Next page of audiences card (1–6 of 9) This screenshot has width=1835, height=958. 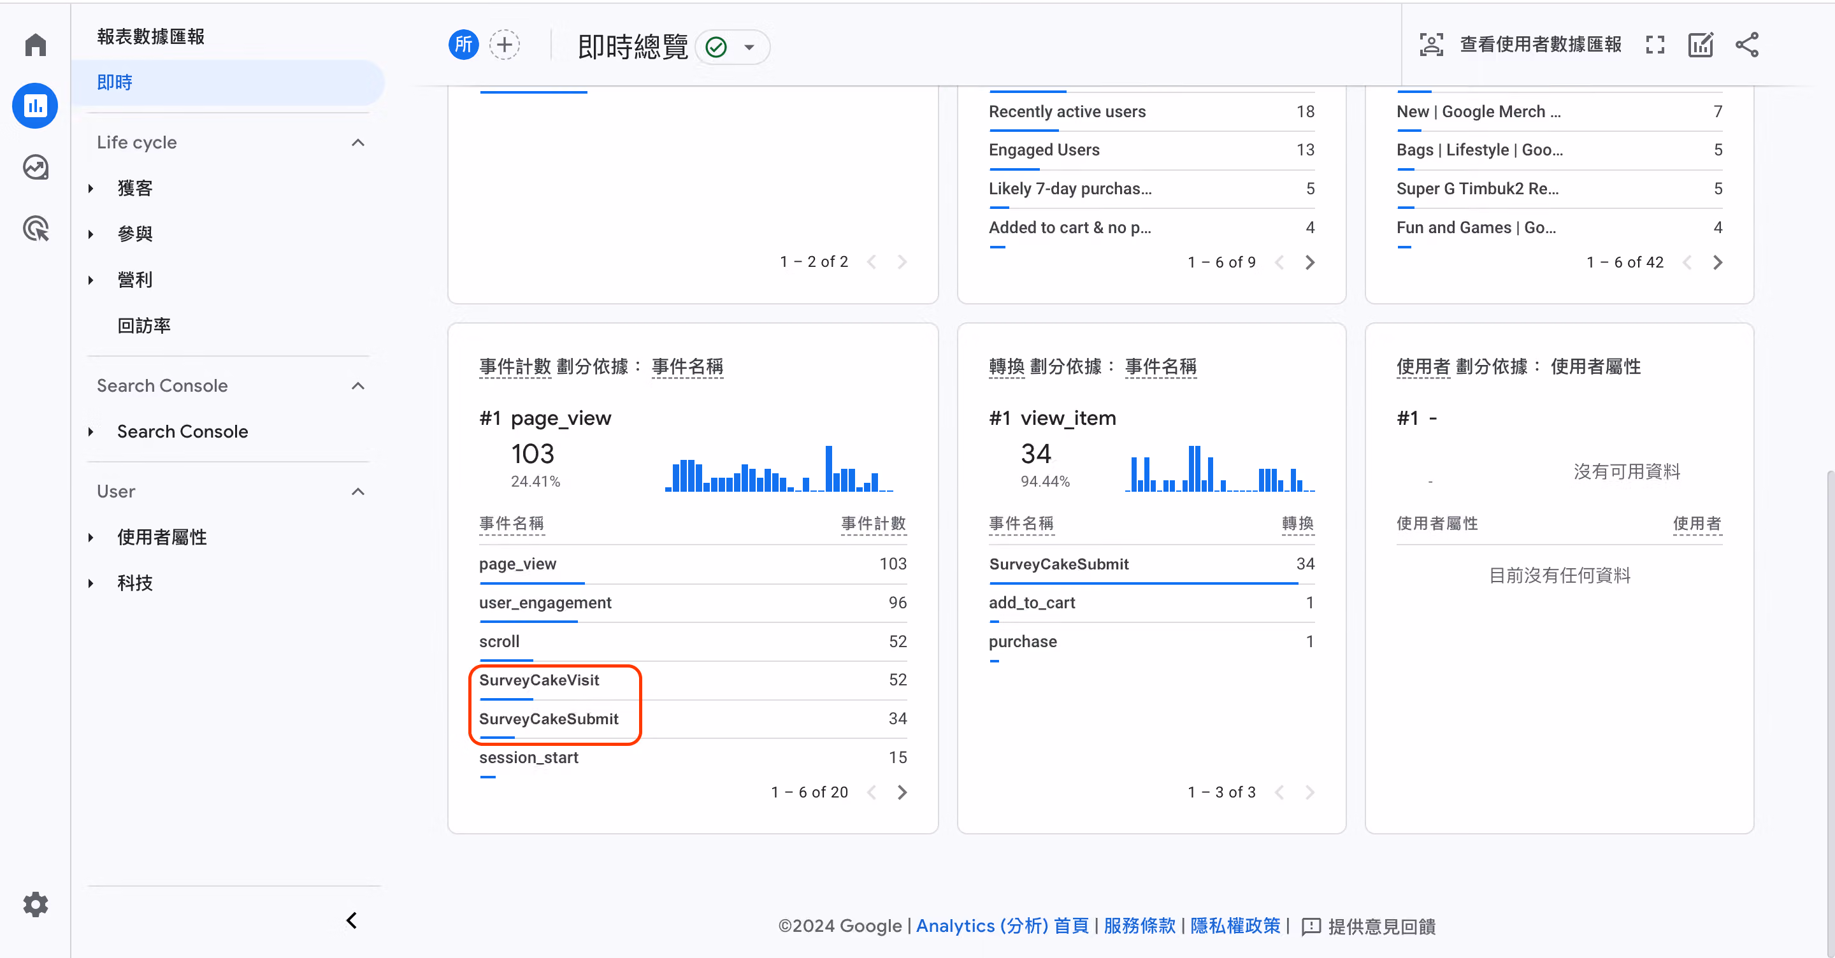click(1309, 262)
